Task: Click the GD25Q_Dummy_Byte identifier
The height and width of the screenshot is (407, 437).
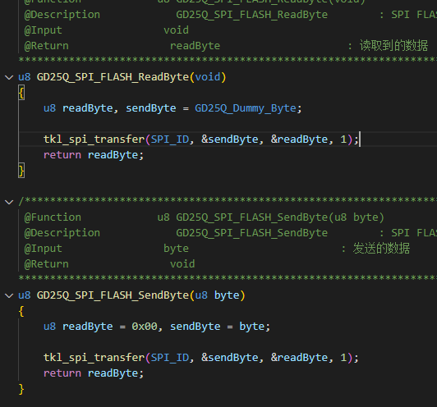Action: coord(246,108)
